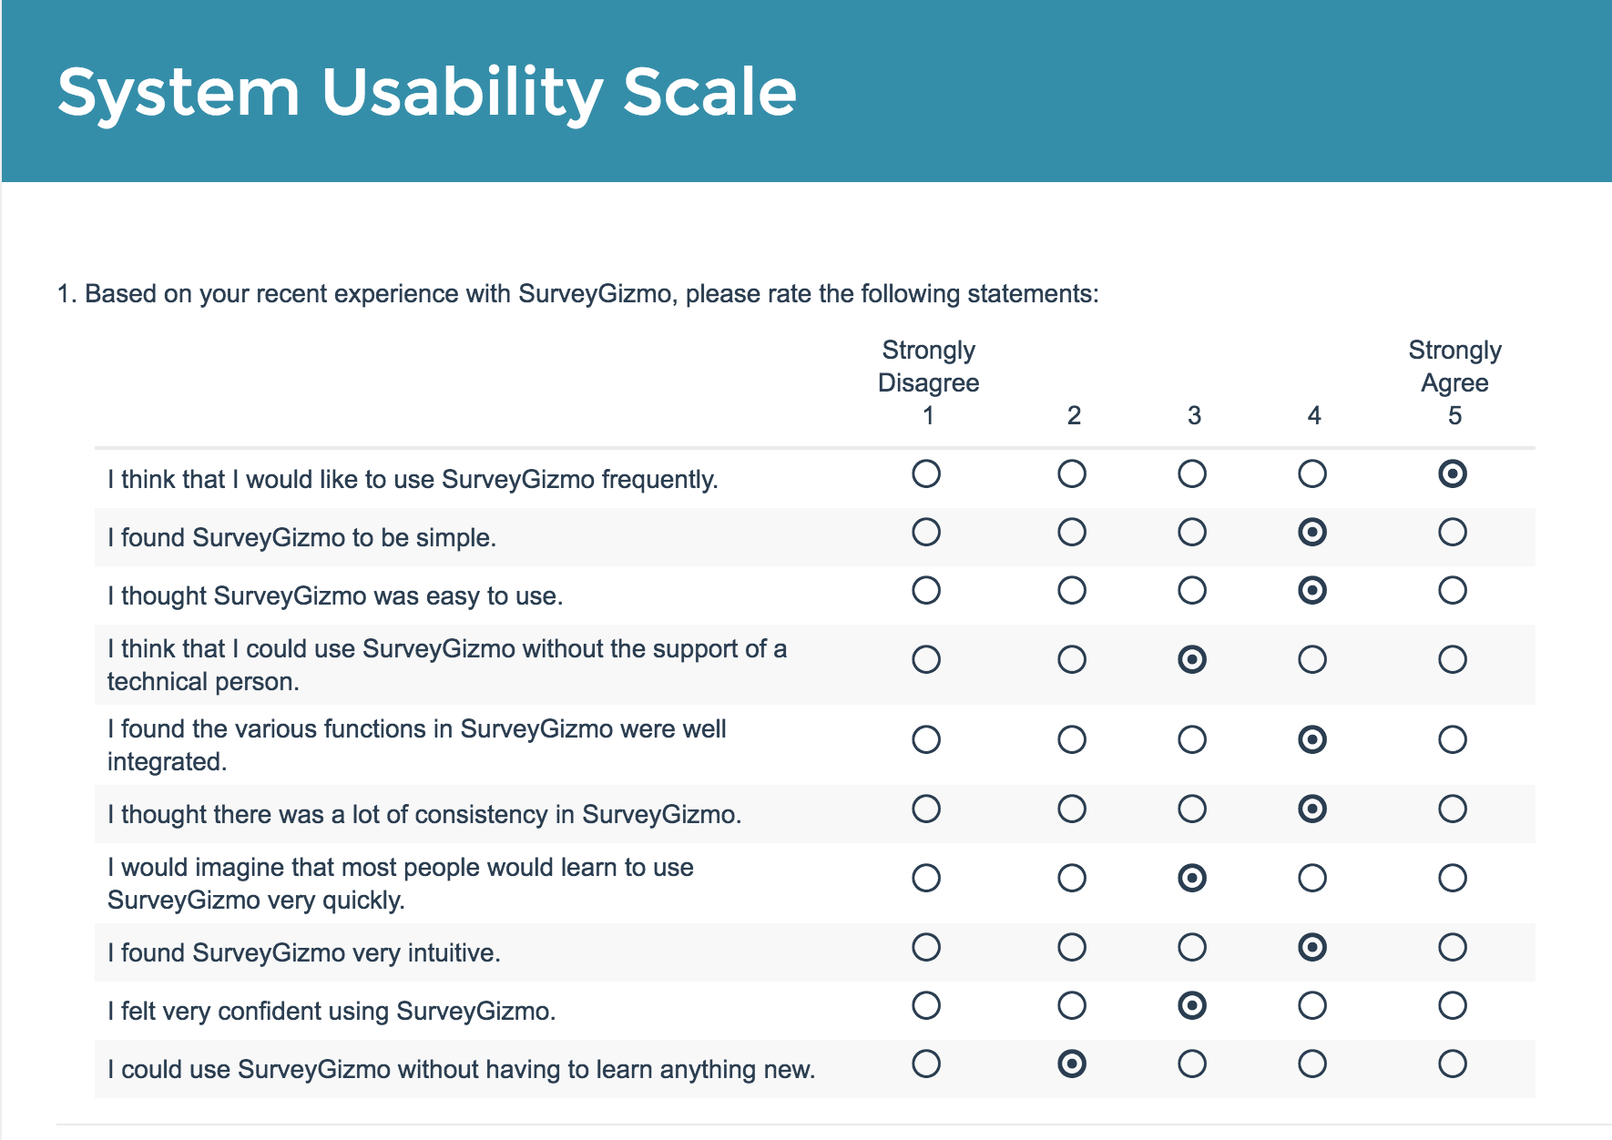Choose 5 for 'found SurveyGizmo very intuitive'

click(1453, 947)
